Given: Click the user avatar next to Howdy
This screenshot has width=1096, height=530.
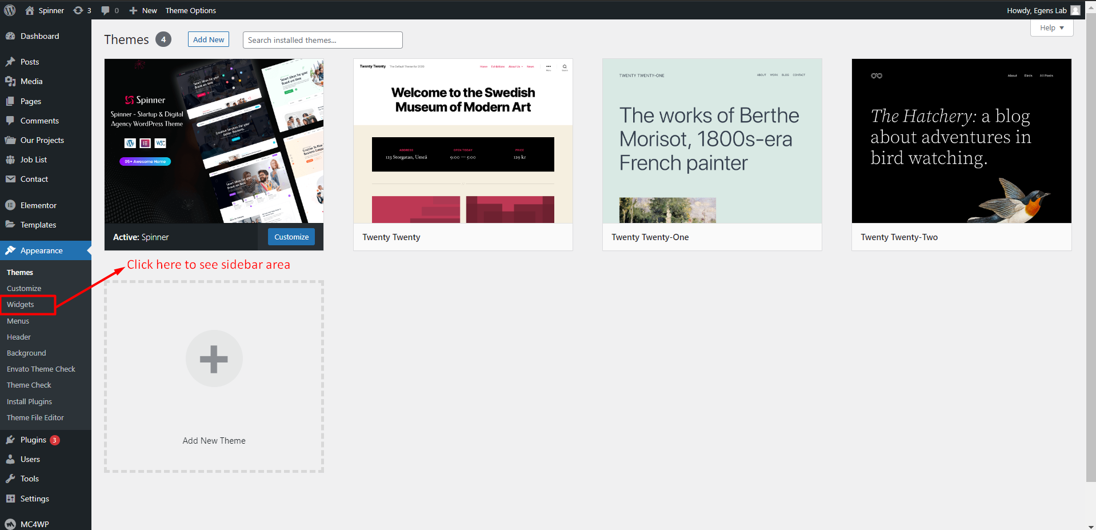Looking at the screenshot, I should tap(1075, 10).
